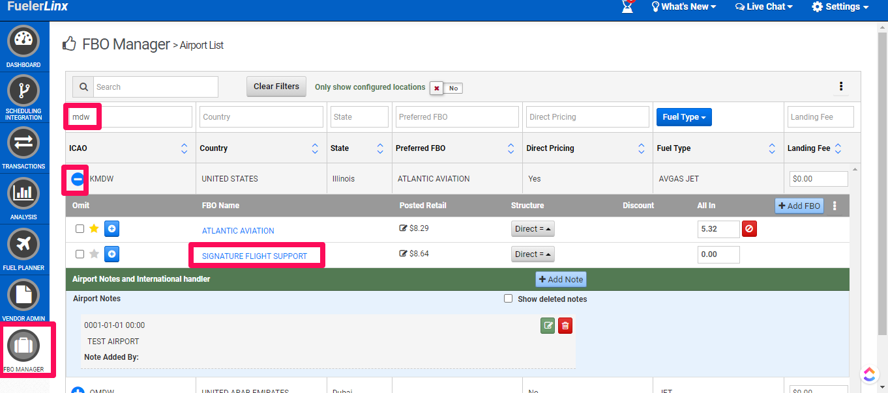Image resolution: width=888 pixels, height=393 pixels.
Task: Click the thumbs-up FBO Manager heading icon
Action: [x=69, y=44]
